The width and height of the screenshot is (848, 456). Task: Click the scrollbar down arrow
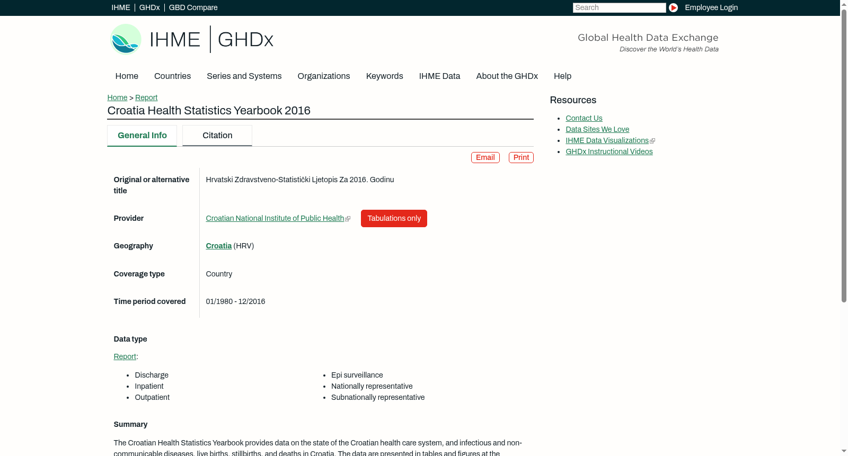coord(844,452)
